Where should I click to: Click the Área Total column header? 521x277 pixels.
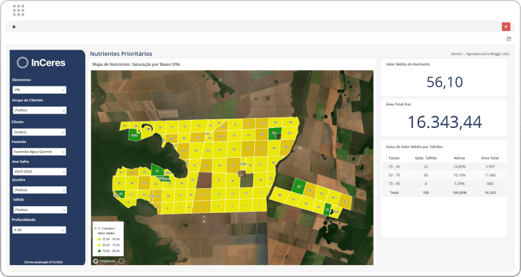point(490,158)
